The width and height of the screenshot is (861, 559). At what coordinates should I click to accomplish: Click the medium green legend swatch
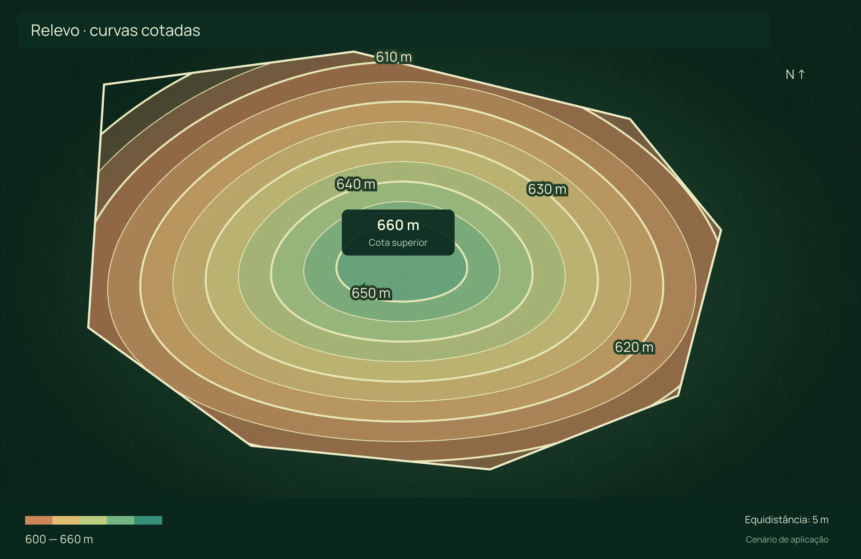pos(121,520)
